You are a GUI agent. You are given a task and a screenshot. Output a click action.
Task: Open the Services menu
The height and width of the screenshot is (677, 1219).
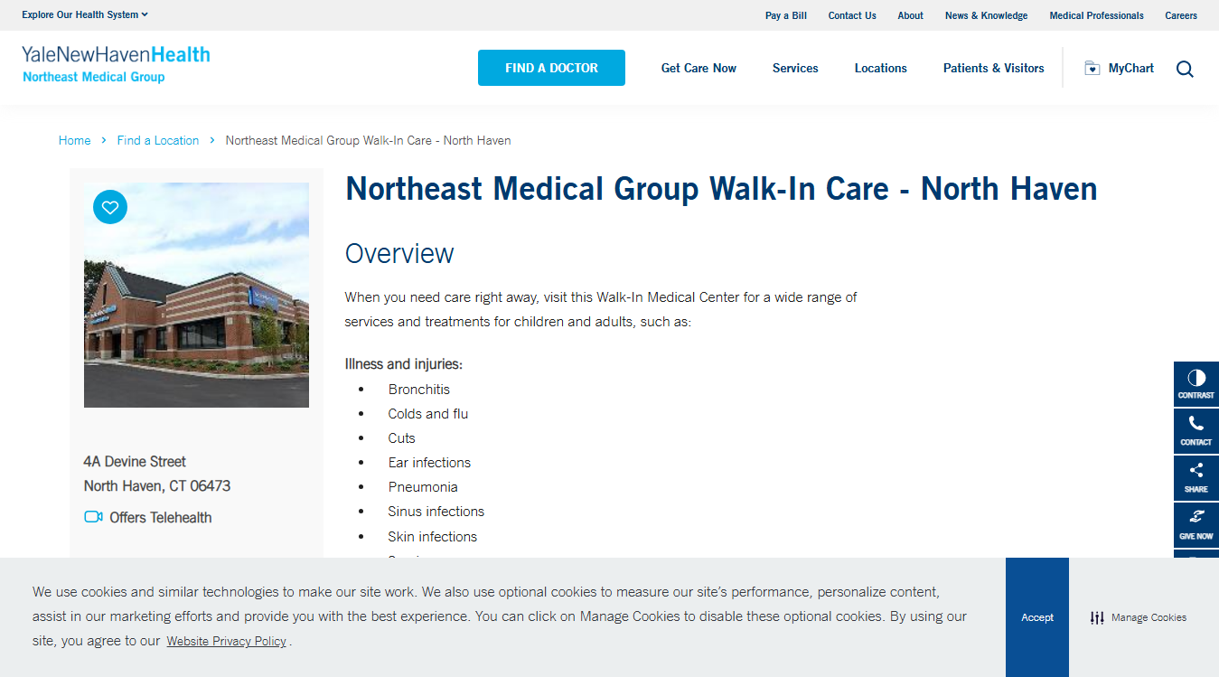coord(795,68)
